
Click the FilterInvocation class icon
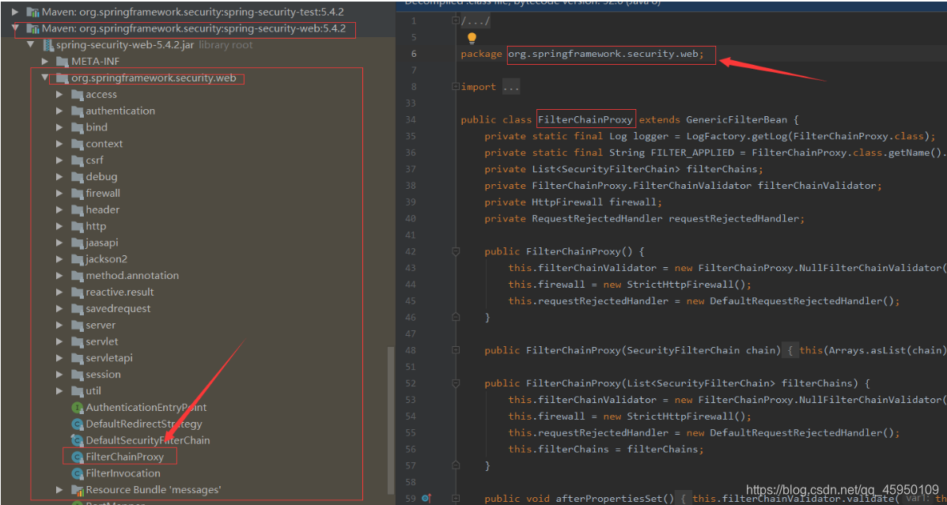click(x=77, y=473)
